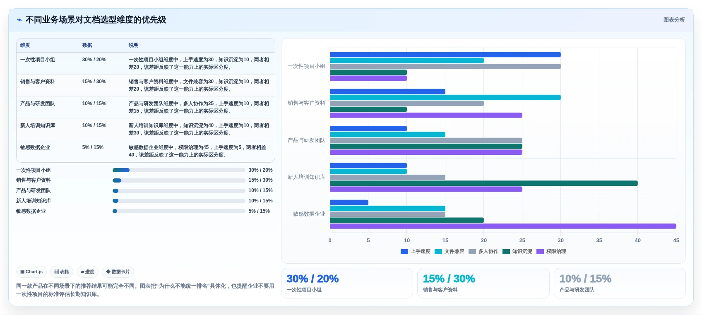Click the 数据 column header

point(87,45)
